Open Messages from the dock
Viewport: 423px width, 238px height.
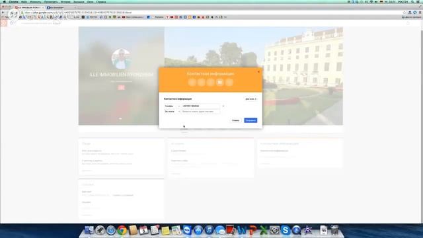(220, 230)
